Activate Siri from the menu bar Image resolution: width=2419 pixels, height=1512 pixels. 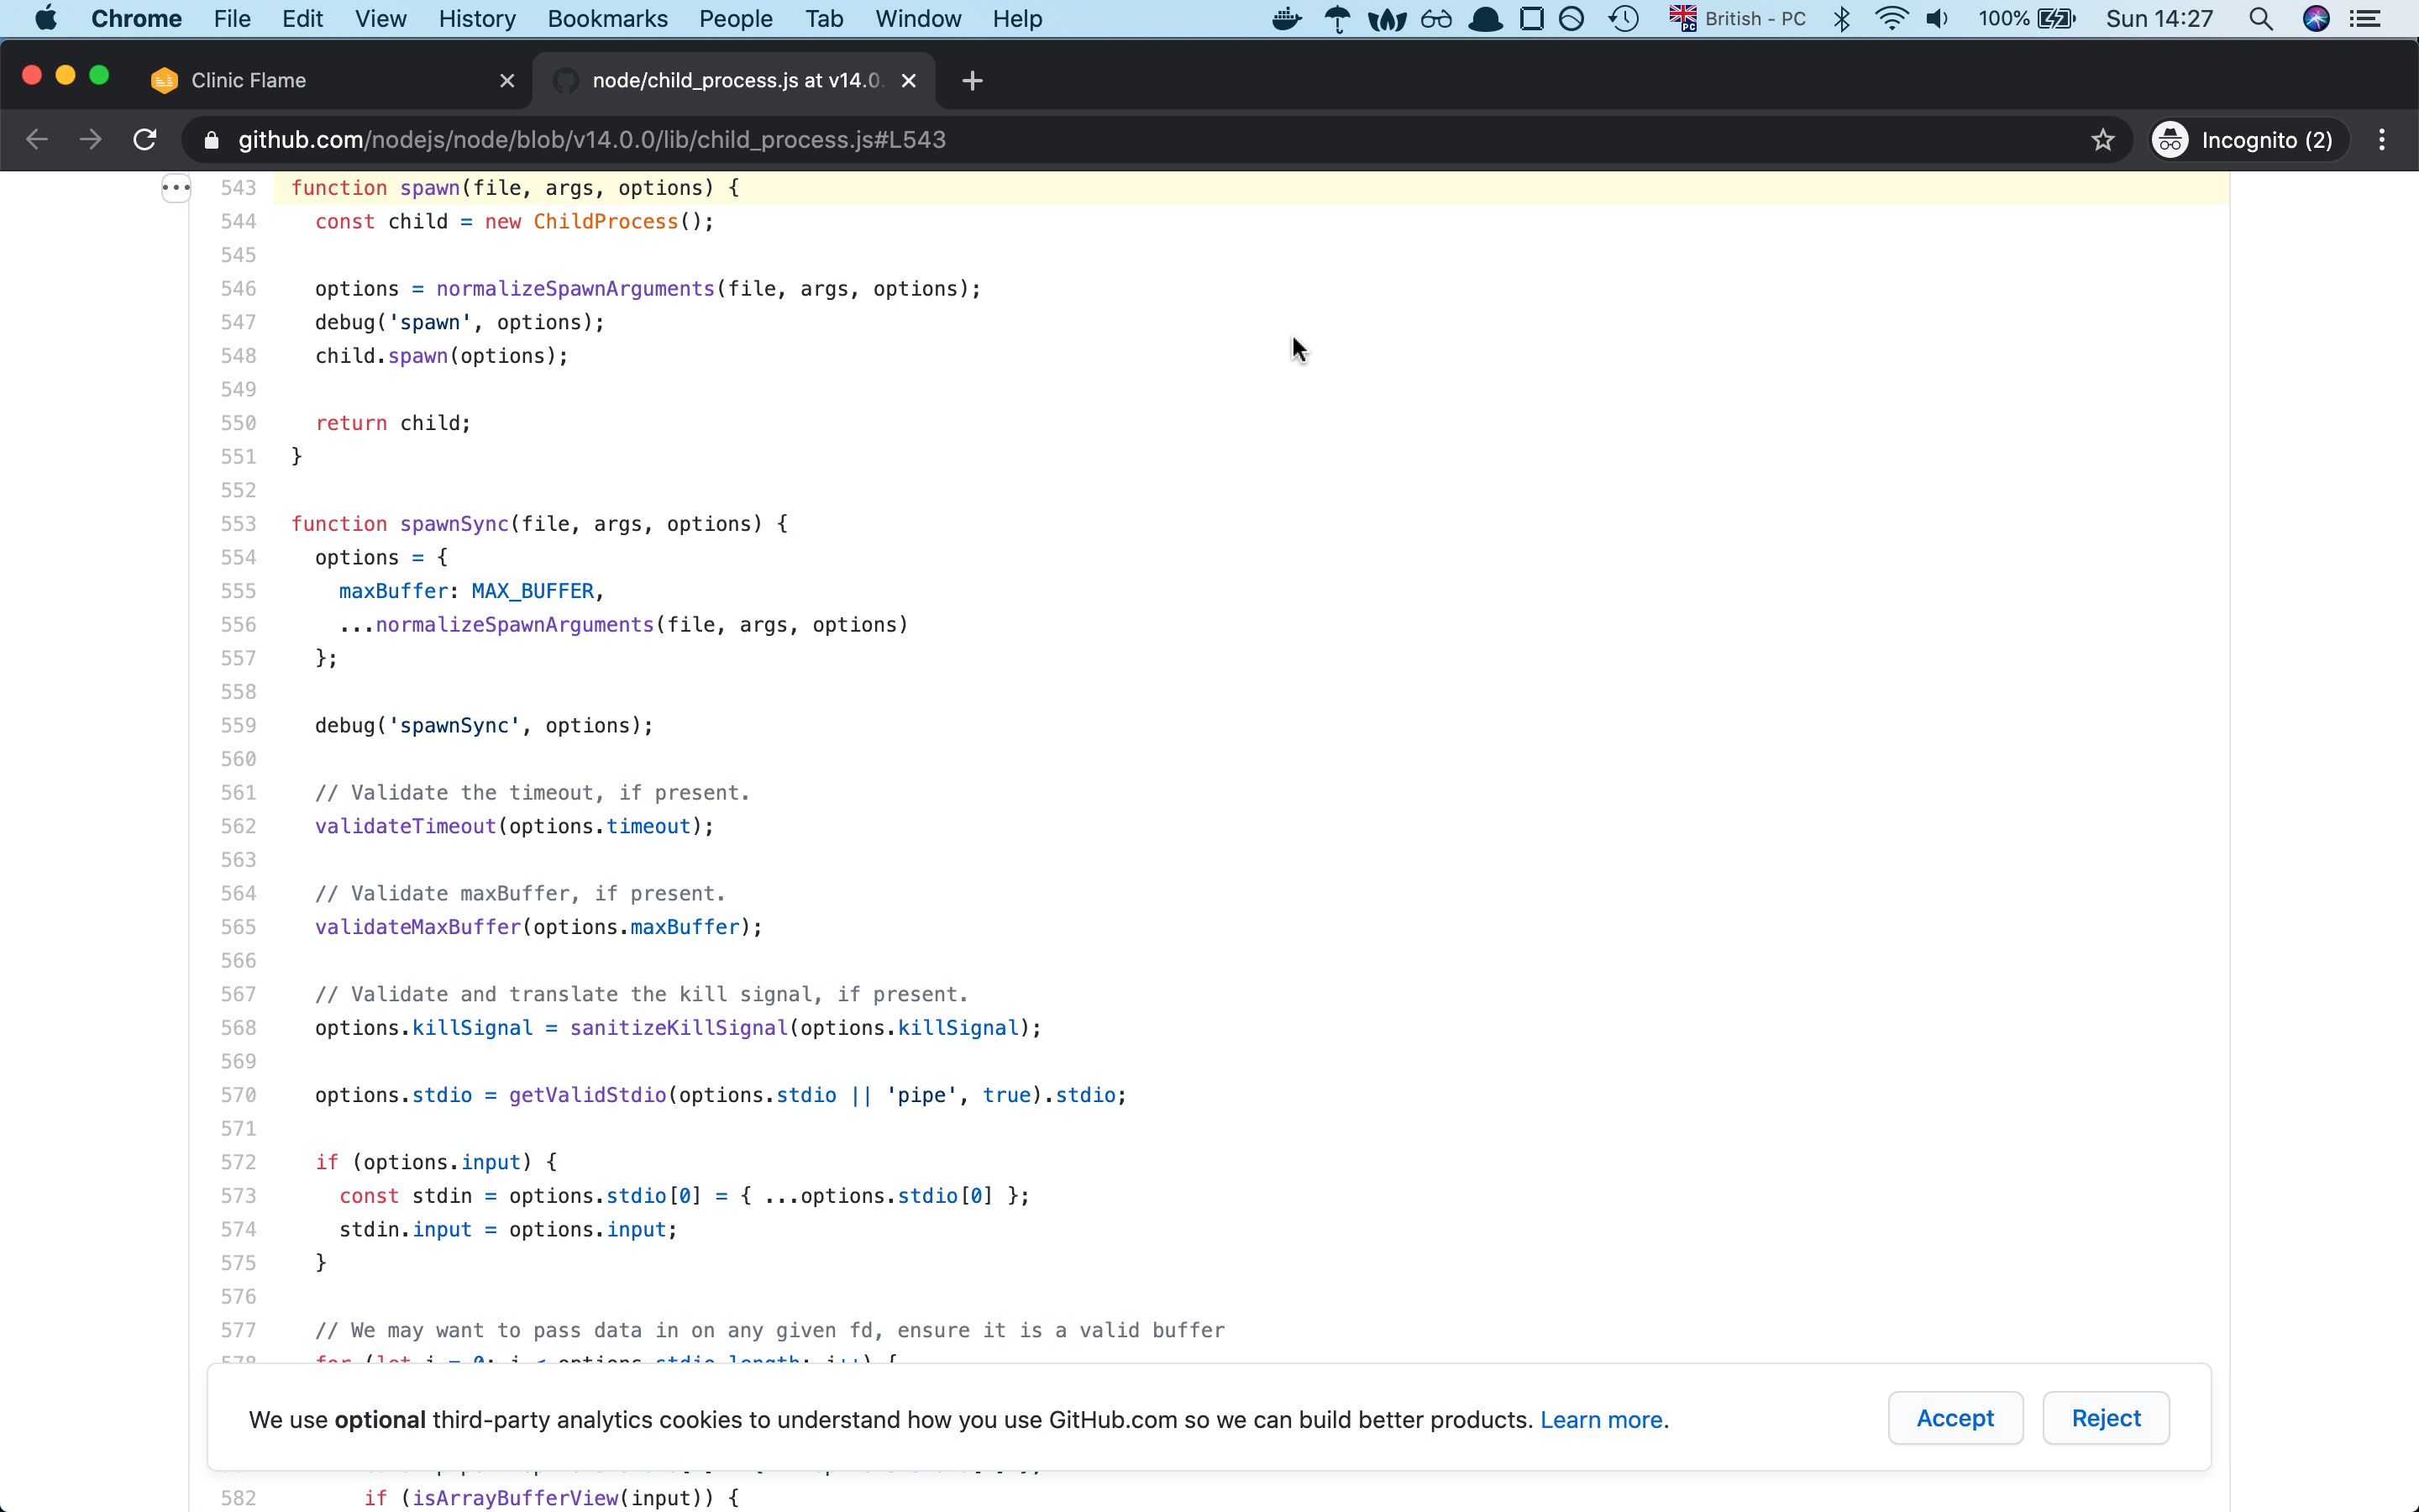click(x=2317, y=18)
